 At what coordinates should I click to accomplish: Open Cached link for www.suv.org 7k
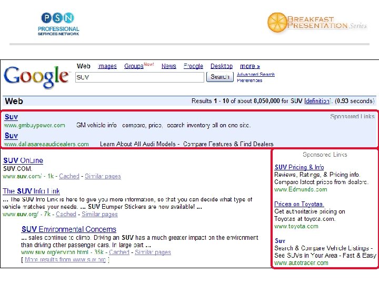66,214
